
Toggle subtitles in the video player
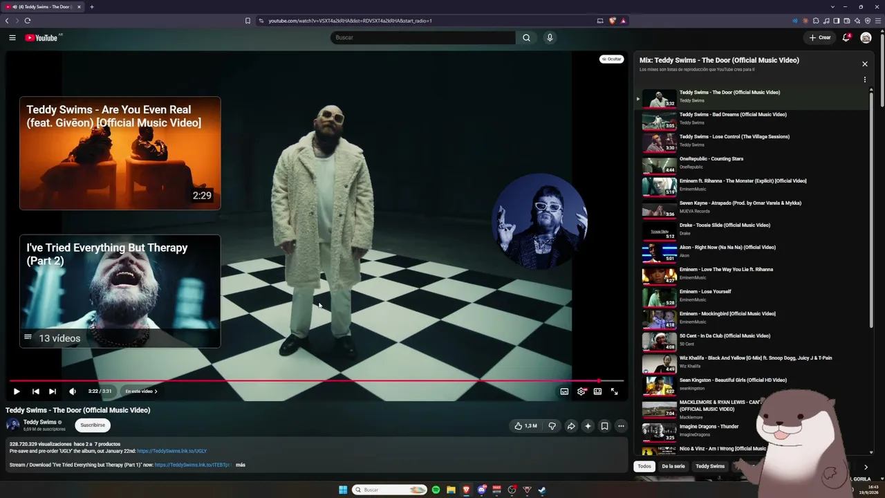coord(564,391)
